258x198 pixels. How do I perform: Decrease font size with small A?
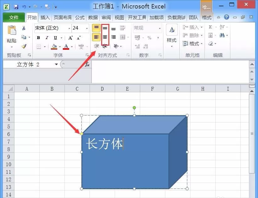point(79,38)
